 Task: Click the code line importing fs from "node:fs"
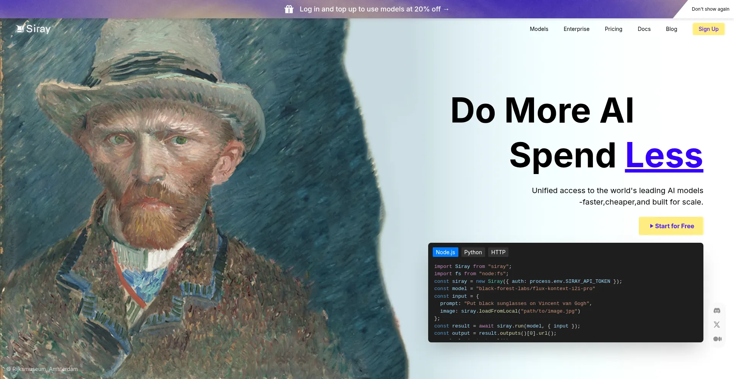point(471,274)
